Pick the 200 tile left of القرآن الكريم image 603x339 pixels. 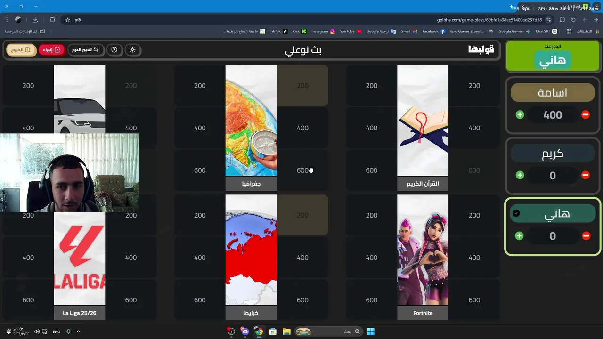372,86
